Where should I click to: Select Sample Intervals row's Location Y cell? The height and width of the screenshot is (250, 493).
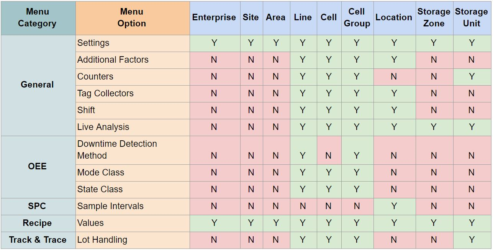point(394,206)
